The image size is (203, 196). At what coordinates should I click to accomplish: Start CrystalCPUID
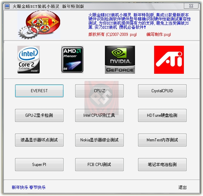[x=162, y=91]
